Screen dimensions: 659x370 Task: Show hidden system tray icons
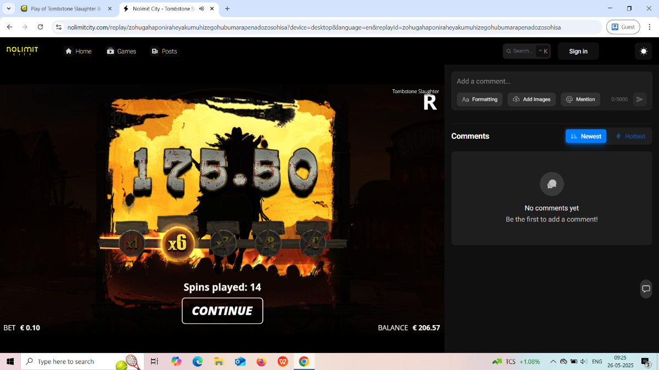pos(553,362)
